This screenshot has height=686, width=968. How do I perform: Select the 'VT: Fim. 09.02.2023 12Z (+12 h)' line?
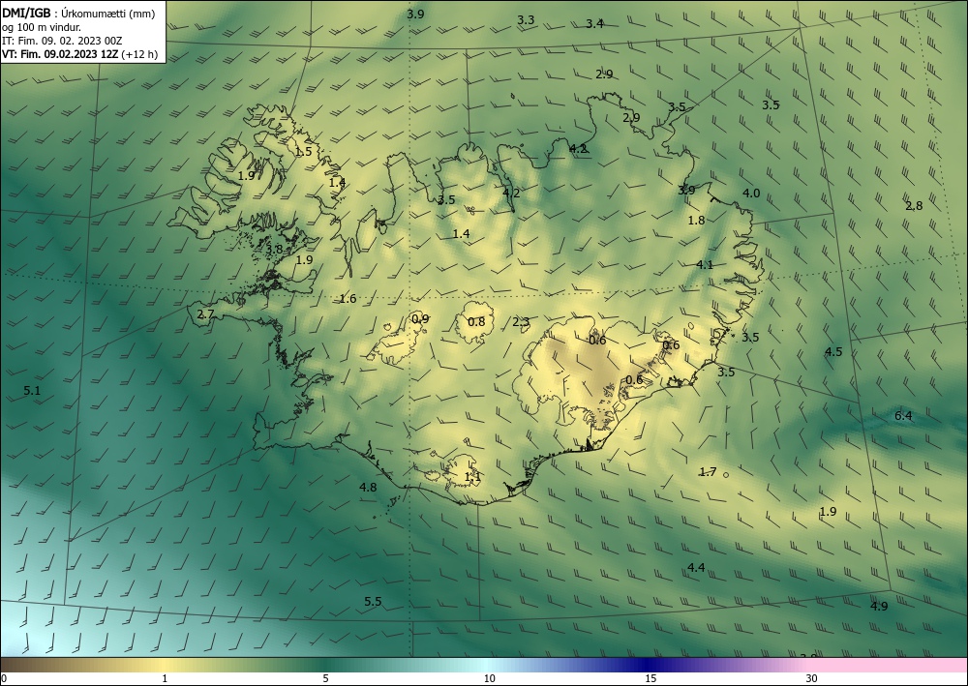(79, 54)
